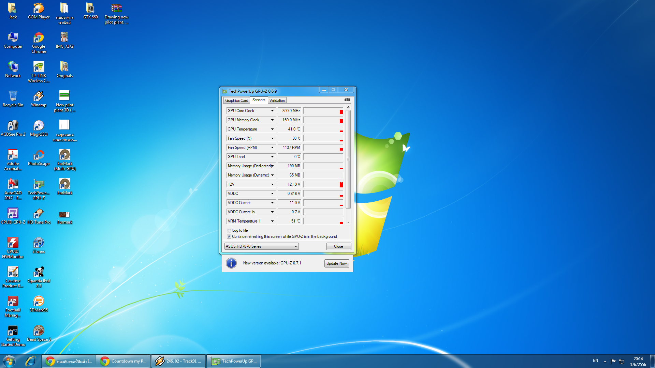The image size is (655, 368).
Task: Open the CPUID HWMonitor desktop icon
Action: click(x=13, y=243)
